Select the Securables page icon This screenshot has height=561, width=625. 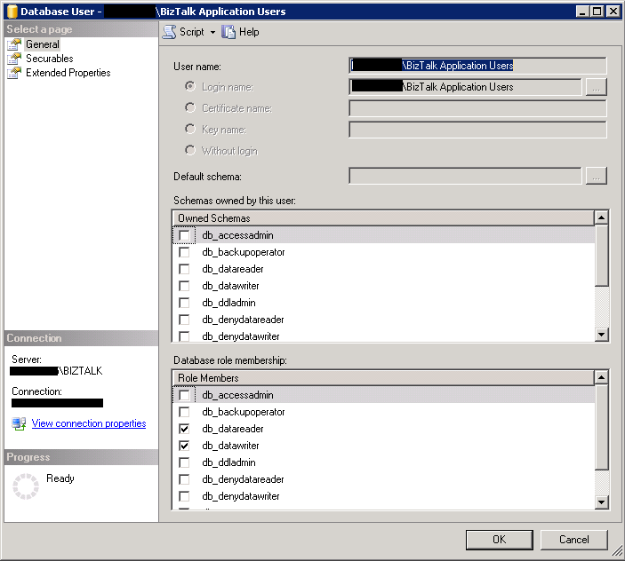[14, 59]
